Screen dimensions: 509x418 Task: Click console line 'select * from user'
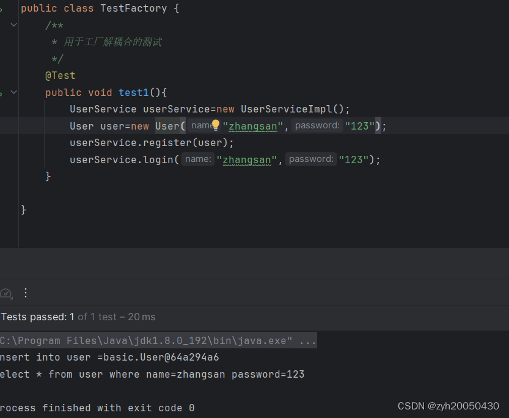152,375
